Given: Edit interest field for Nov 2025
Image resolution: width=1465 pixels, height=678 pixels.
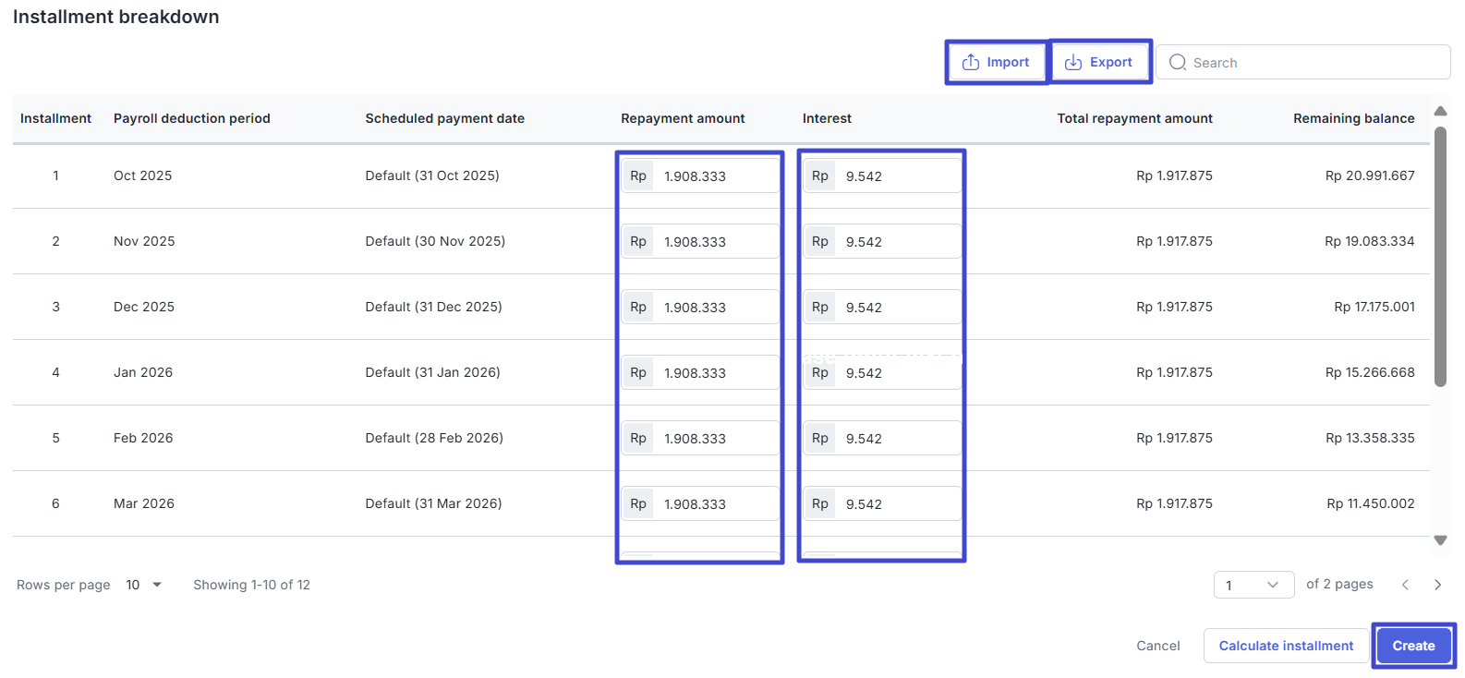Looking at the screenshot, I should coord(898,242).
